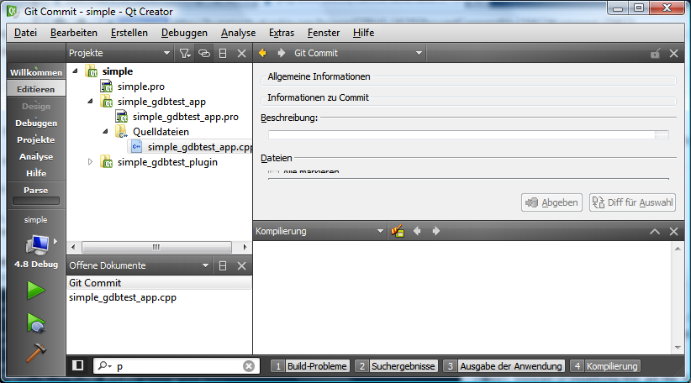Switch to Willkommen mode
691x383 pixels.
click(x=36, y=72)
